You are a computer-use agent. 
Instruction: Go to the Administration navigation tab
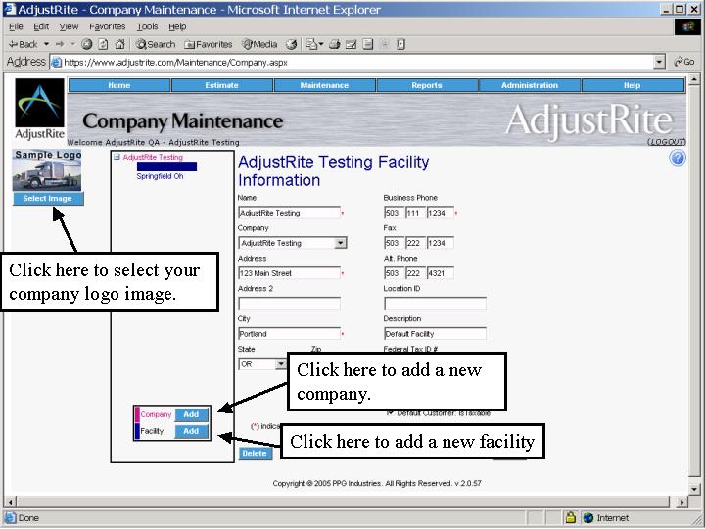529,85
